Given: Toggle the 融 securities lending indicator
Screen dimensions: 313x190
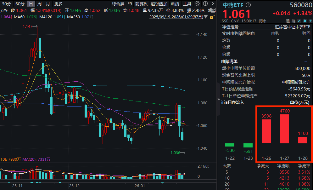Looking at the screenshot, I should (293, 21).
